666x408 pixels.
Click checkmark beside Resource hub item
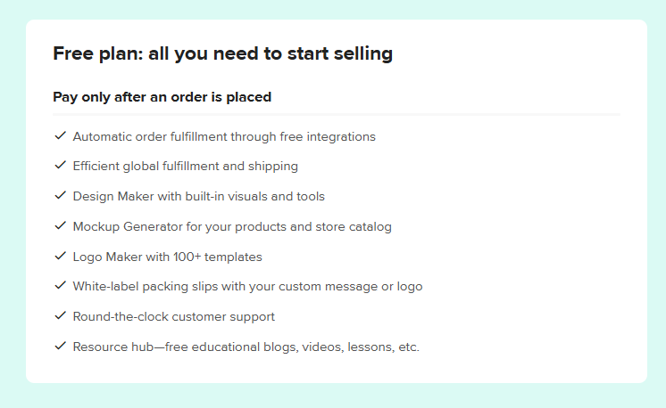point(61,346)
